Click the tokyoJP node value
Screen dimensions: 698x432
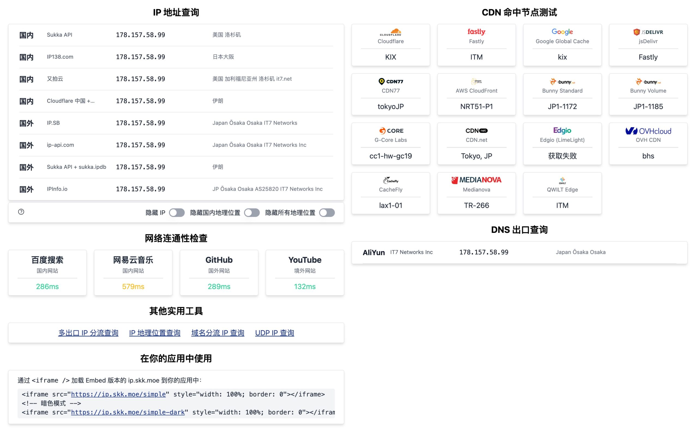(390, 107)
